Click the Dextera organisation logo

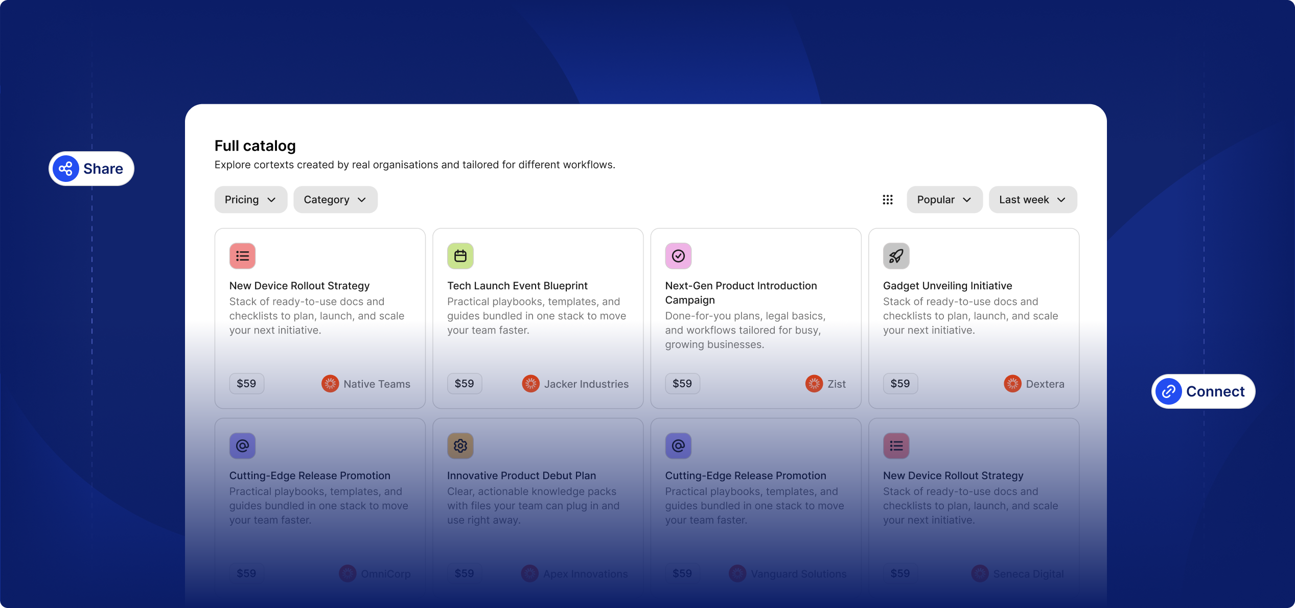(x=1012, y=384)
